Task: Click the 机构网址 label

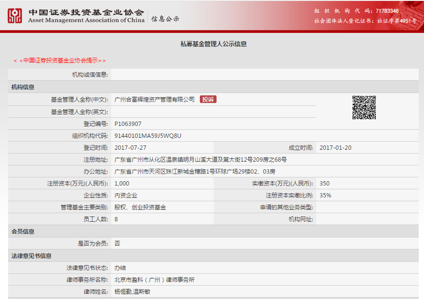Action: [x=300, y=219]
